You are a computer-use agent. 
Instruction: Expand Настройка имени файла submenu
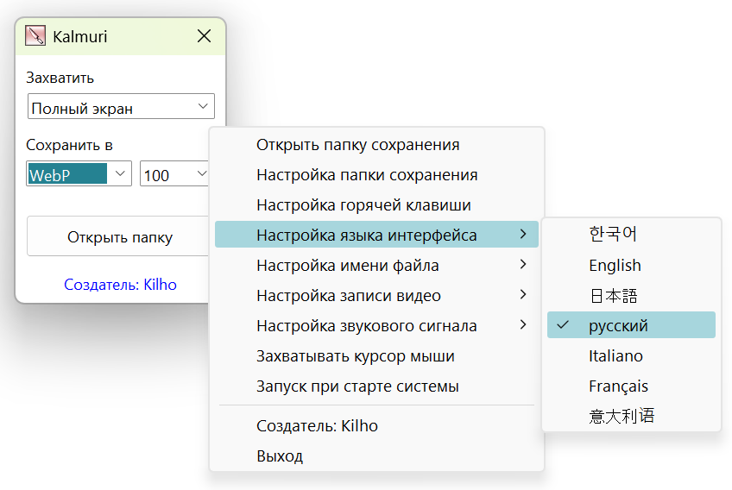pos(376,265)
